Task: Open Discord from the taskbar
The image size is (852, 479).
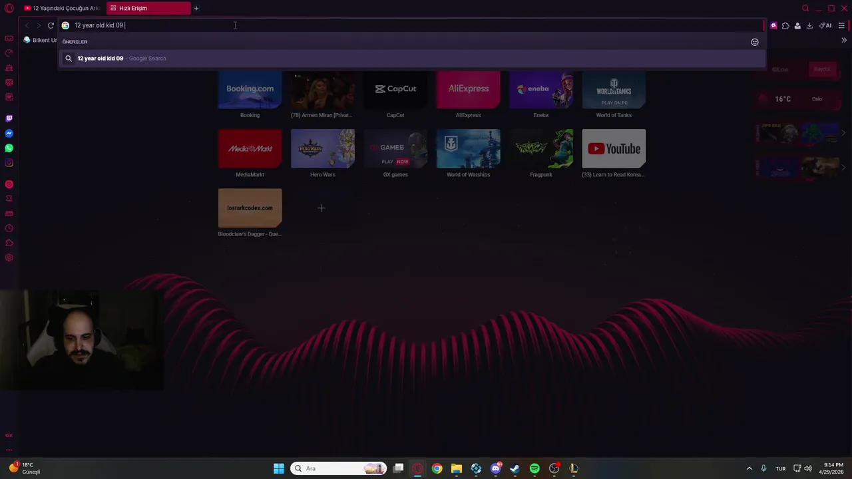Action: (x=495, y=468)
